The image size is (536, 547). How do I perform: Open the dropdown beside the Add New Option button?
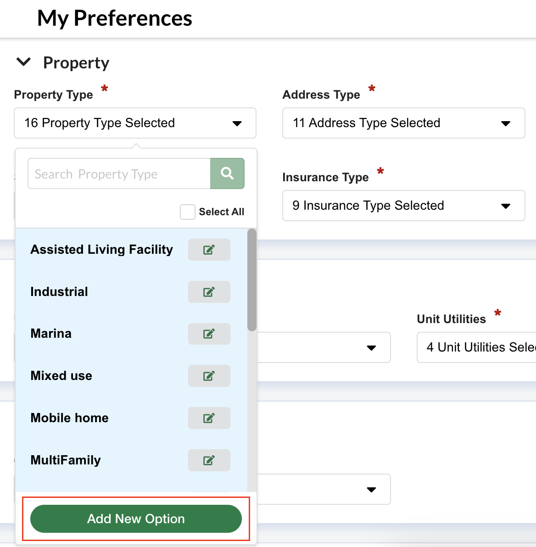click(324, 489)
